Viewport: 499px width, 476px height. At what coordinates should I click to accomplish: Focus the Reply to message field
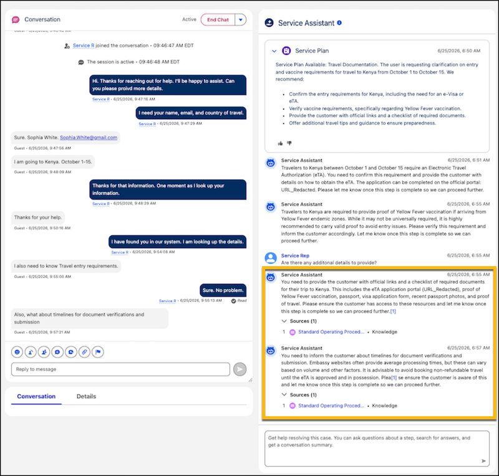[x=120, y=369]
